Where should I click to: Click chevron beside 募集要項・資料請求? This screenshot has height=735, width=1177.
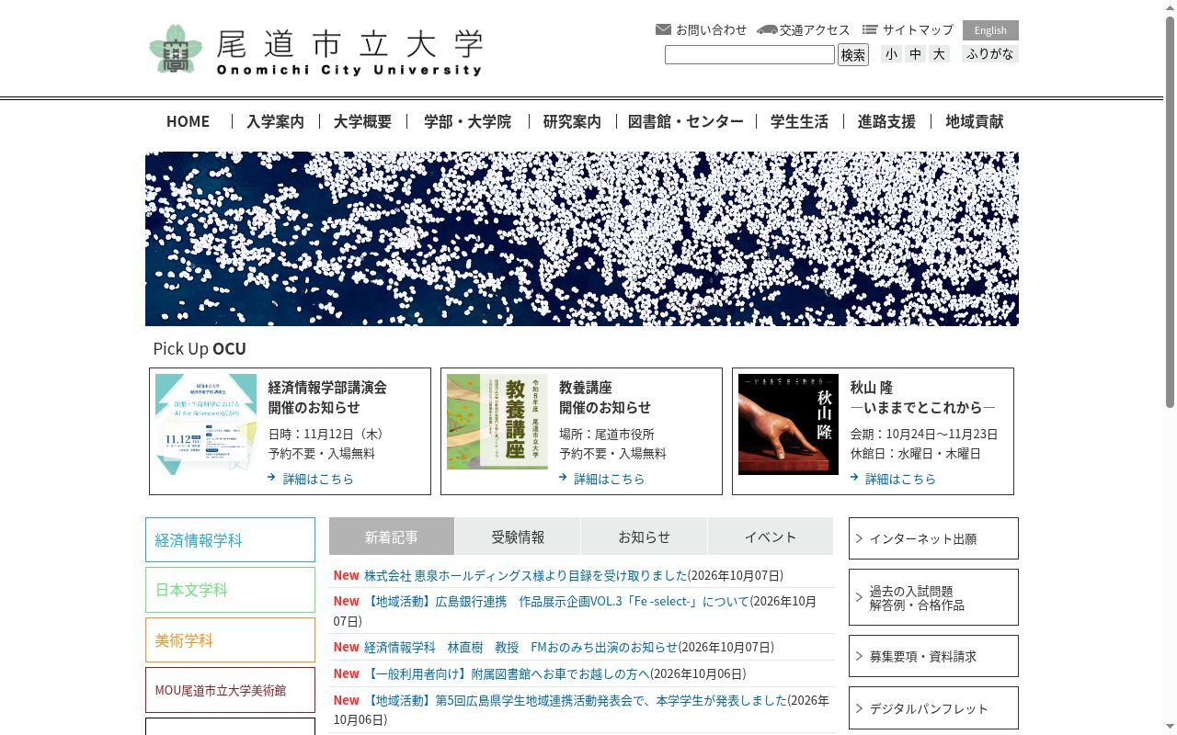[x=859, y=656]
